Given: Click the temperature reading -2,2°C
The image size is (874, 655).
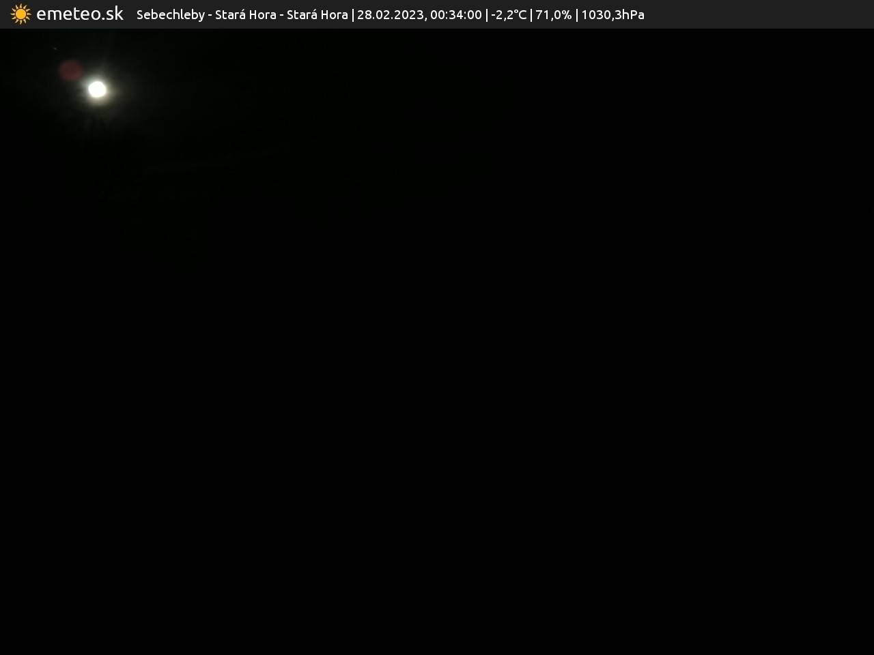Looking at the screenshot, I should tap(509, 14).
